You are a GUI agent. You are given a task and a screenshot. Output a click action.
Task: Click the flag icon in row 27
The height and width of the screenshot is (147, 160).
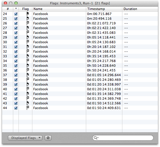28,28
